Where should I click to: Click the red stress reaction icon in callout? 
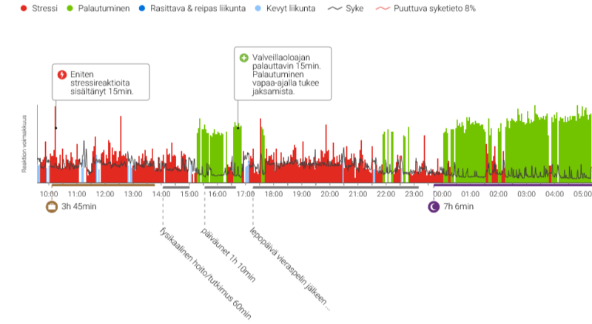tap(62, 75)
